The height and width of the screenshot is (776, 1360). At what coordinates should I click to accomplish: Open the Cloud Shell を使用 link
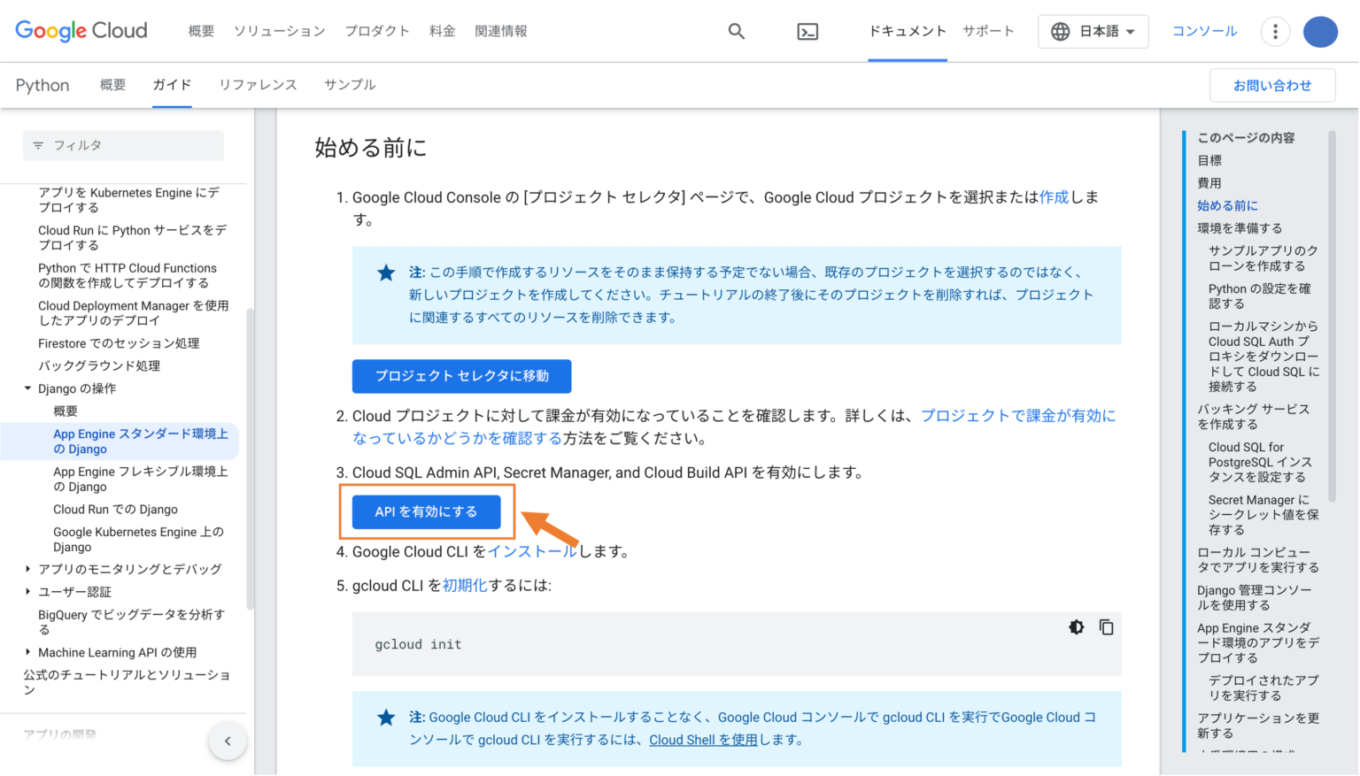[703, 740]
